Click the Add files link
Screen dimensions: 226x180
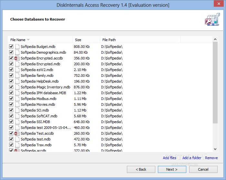(x=169, y=158)
